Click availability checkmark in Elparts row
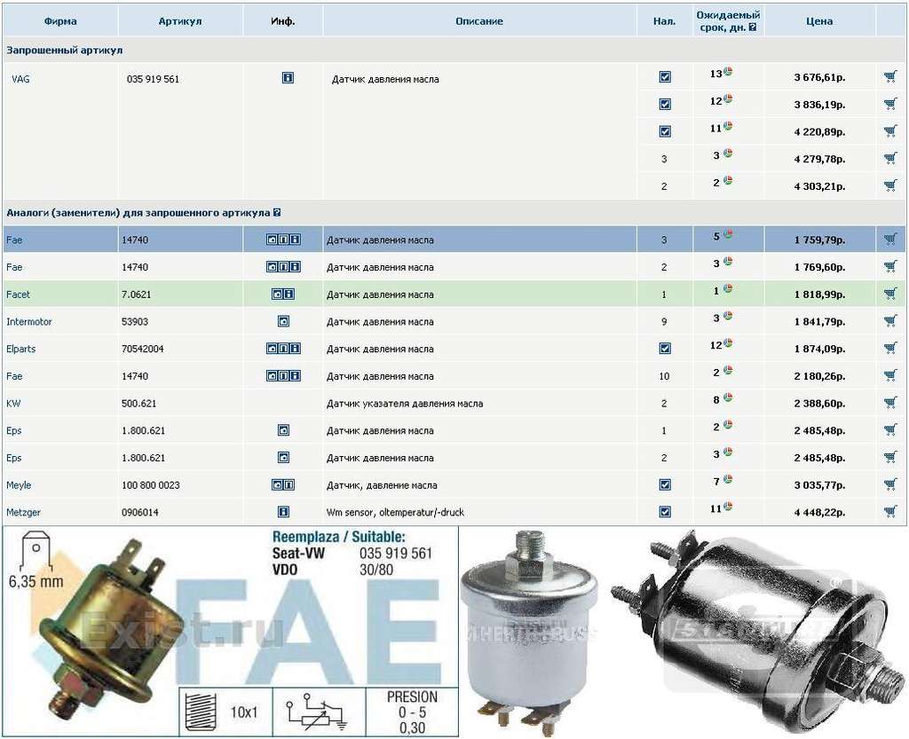Viewport: 909px width, 739px height. tap(665, 348)
